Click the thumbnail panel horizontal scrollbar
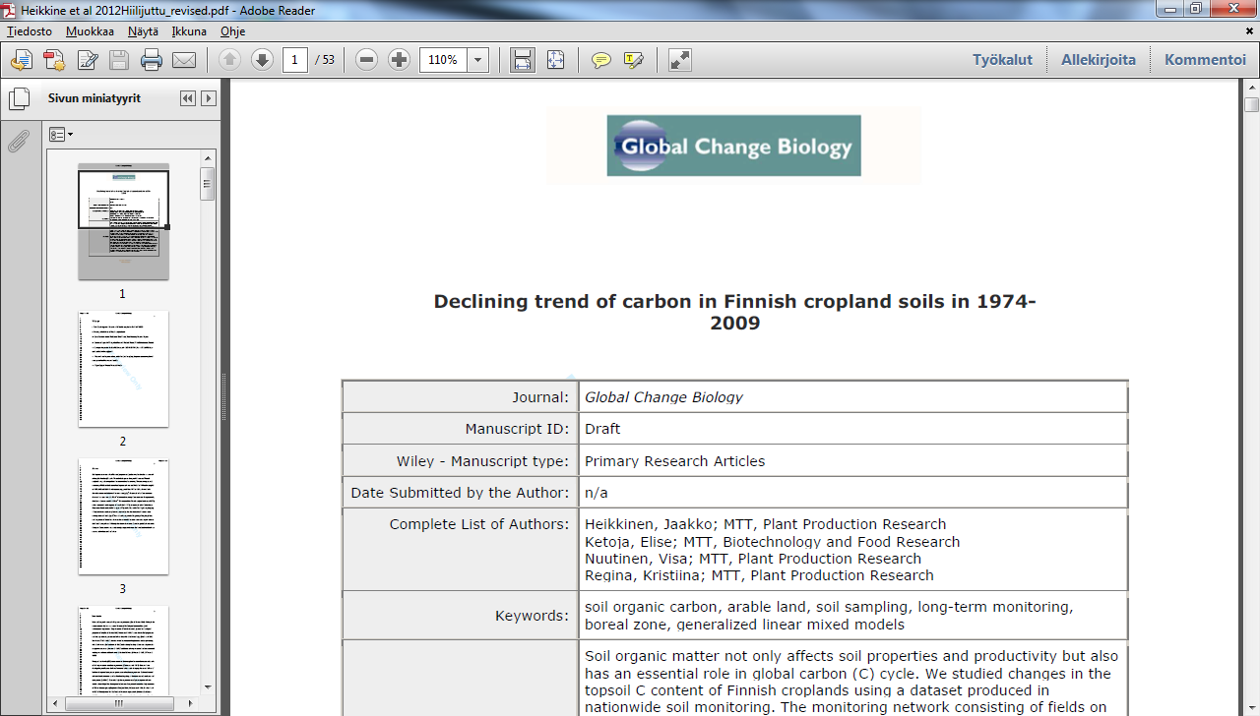The height and width of the screenshot is (716, 1260). click(118, 703)
